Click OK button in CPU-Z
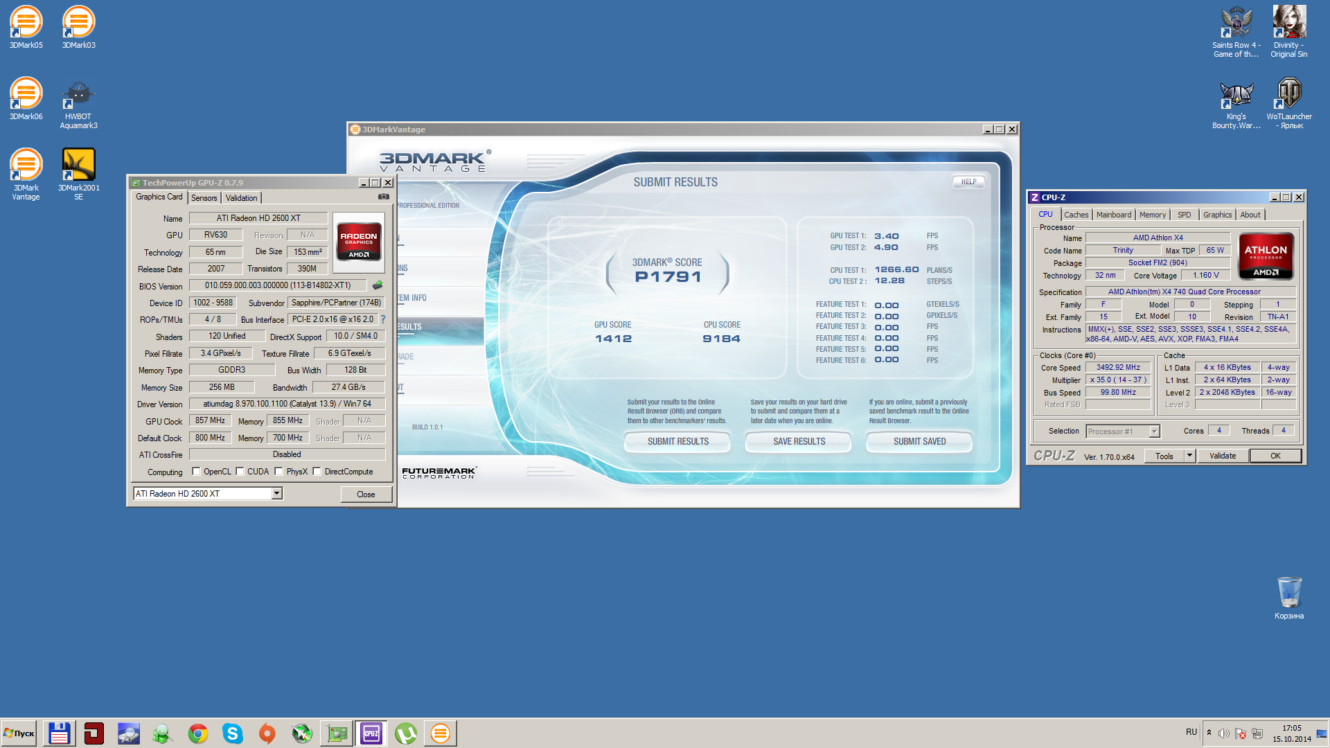Screen dimensions: 1330x748 coord(1275,456)
